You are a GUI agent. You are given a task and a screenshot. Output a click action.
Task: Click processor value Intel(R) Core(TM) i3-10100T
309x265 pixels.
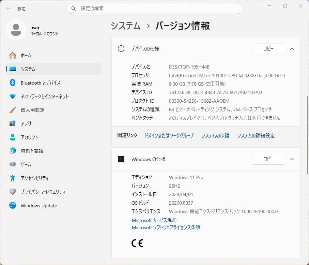pos(227,75)
